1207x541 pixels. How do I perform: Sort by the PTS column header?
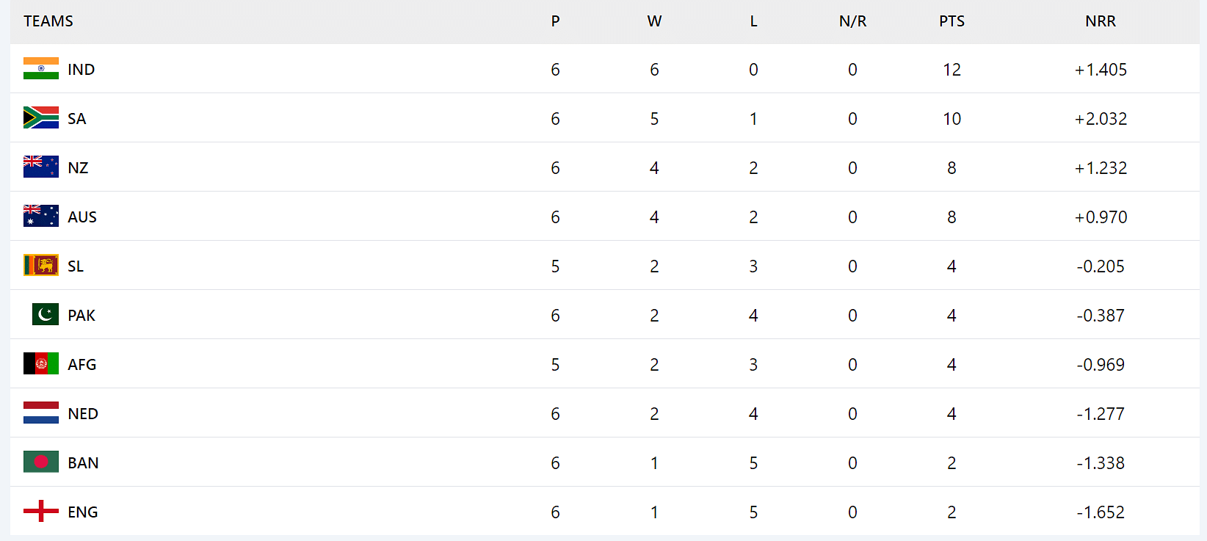(x=952, y=21)
